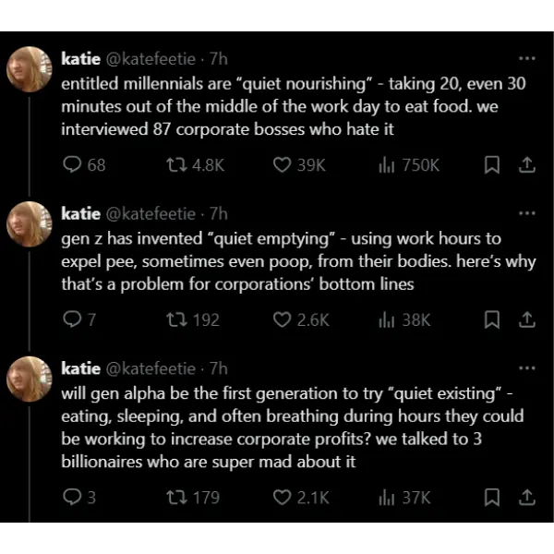Open katie's profile from first tweet name
This screenshot has width=554, height=554.
[x=81, y=58]
